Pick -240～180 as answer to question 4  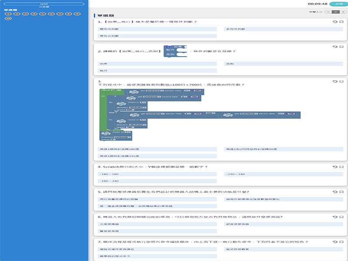[284, 174]
